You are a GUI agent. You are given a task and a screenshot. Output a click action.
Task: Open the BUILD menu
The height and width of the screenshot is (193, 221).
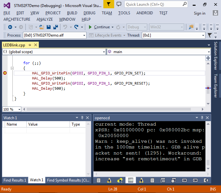pos(72,13)
